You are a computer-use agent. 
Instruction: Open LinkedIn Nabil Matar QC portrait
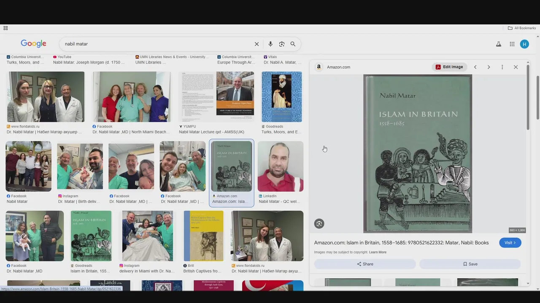281,166
